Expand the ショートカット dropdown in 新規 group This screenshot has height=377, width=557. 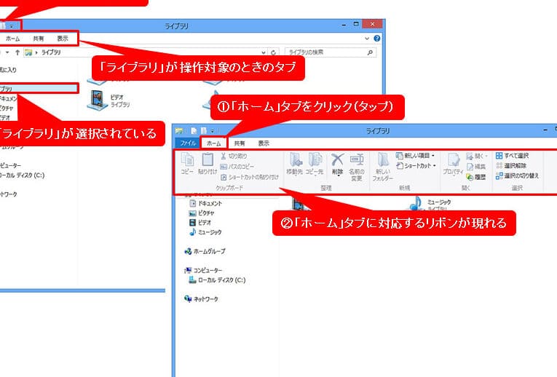tap(416, 165)
